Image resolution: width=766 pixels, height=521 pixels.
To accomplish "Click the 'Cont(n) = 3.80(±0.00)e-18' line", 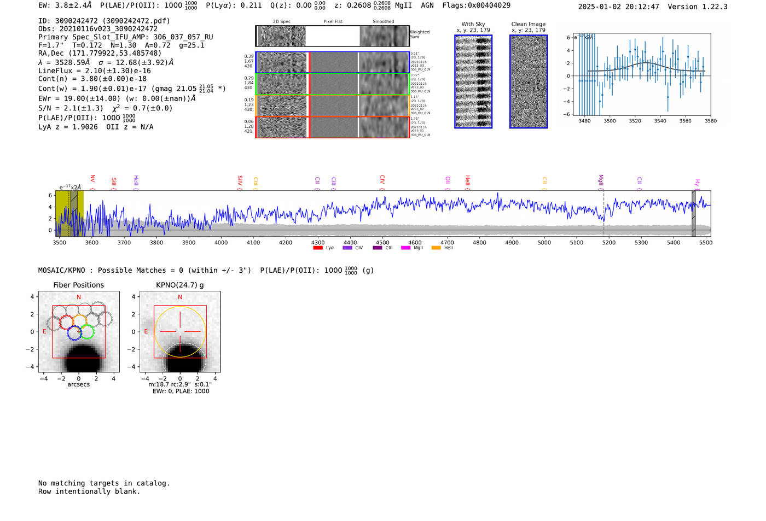I will click(92, 79).
